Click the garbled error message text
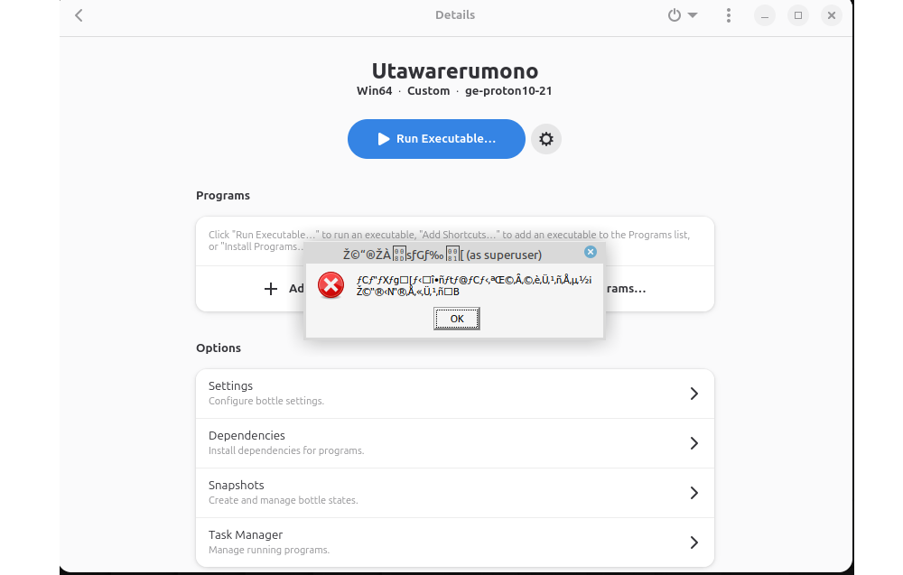Image resolution: width=903 pixels, height=575 pixels. [x=473, y=285]
